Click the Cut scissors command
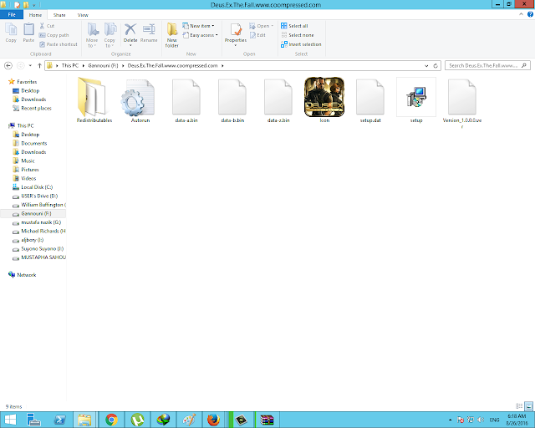The image size is (535, 428). point(47,26)
